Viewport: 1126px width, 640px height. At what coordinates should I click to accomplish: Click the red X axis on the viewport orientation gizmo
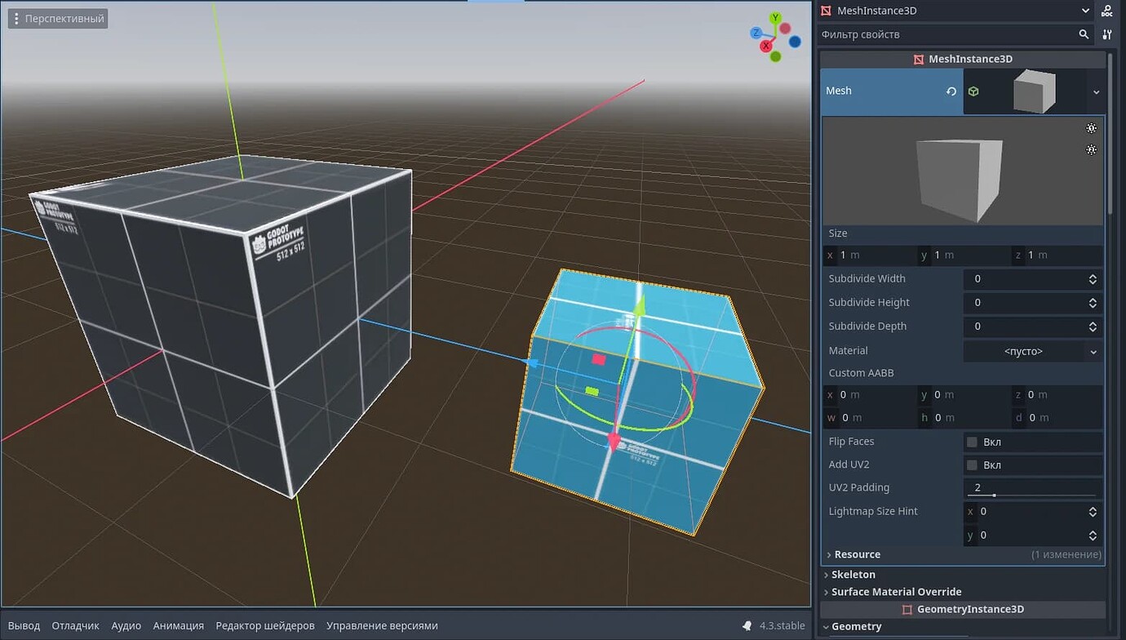point(766,47)
